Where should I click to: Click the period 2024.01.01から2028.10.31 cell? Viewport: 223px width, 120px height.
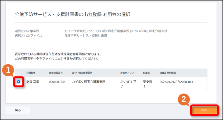(177, 82)
